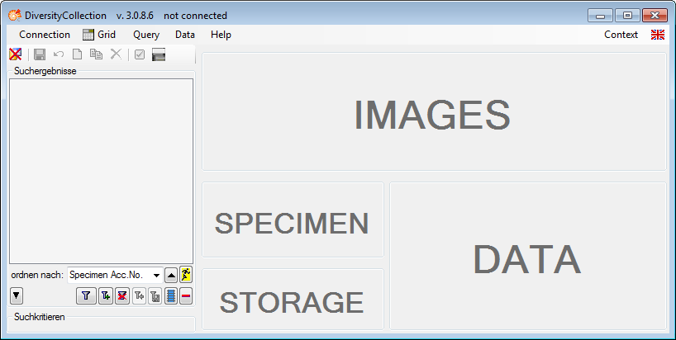This screenshot has height=340, width=676.
Task: Click the blue striped list icon
Action: 171,295
